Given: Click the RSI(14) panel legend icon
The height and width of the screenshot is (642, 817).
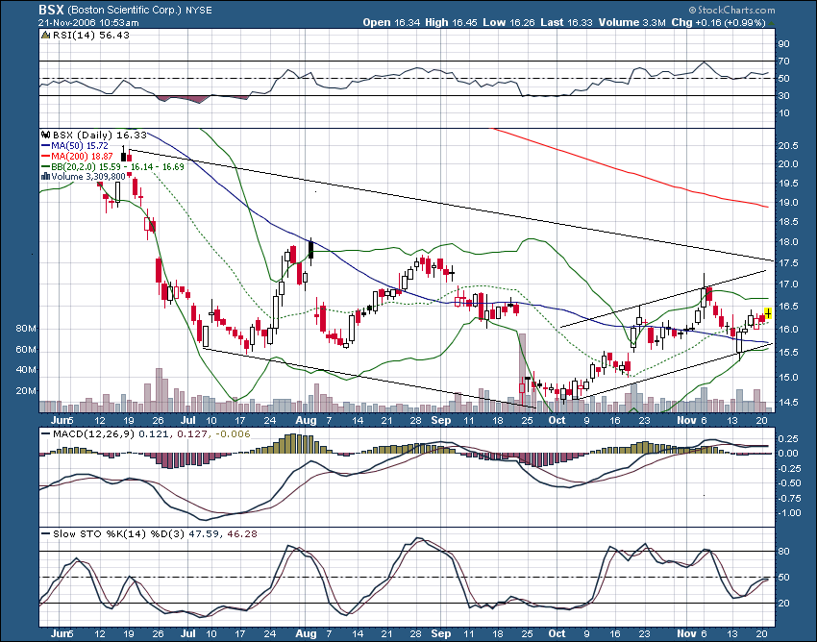Looking at the screenshot, I should point(46,36).
